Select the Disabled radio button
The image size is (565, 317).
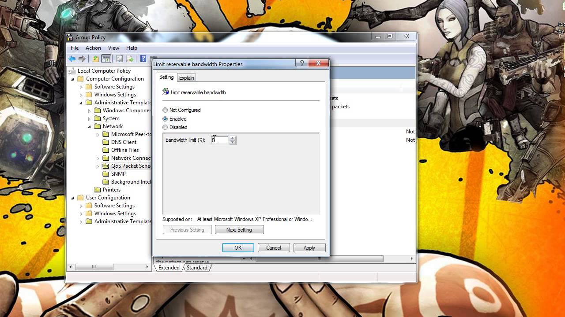[165, 127]
